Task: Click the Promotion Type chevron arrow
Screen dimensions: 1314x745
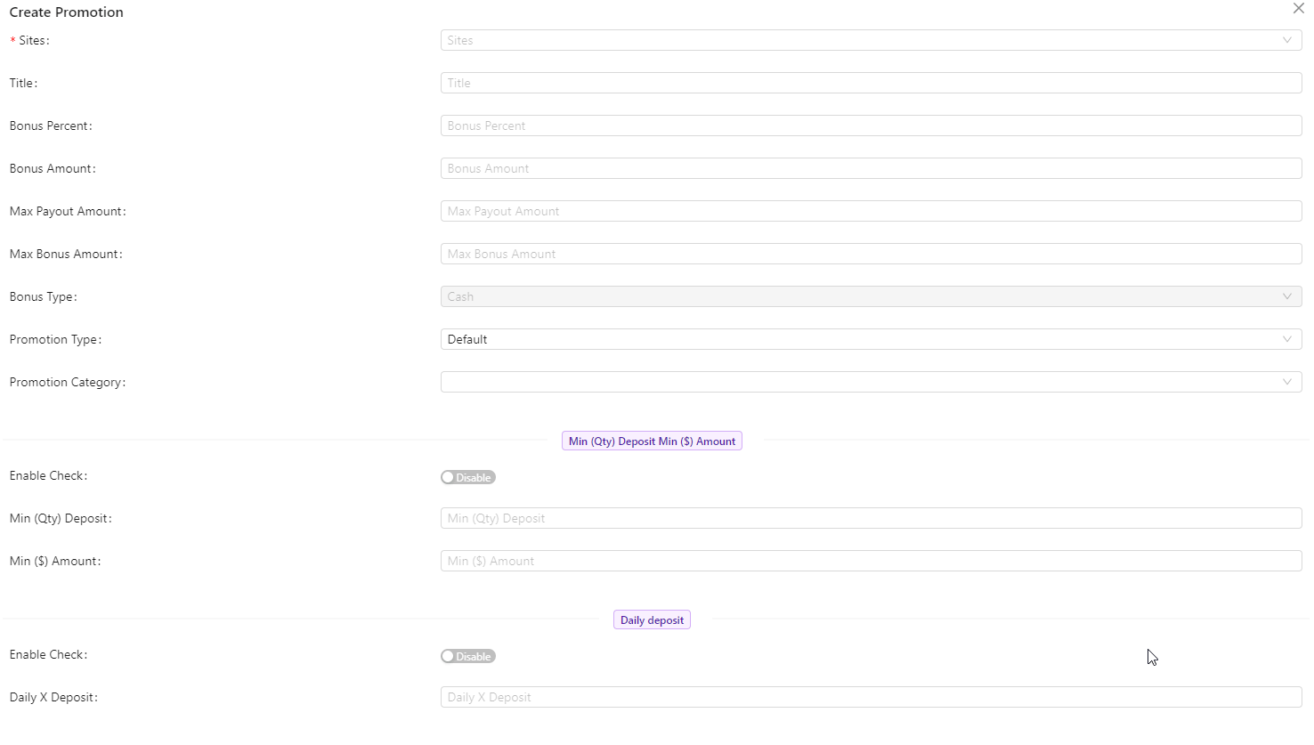Action: point(1286,339)
